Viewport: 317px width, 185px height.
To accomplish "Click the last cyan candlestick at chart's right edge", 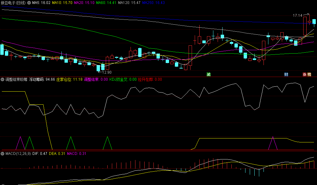I will (x=314, y=22).
